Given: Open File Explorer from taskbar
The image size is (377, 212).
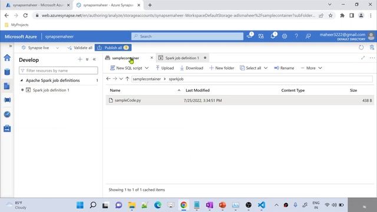Looking at the screenshot, I should pos(132,205).
